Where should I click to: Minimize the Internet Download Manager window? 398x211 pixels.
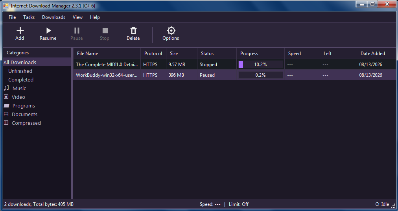pos(362,4)
